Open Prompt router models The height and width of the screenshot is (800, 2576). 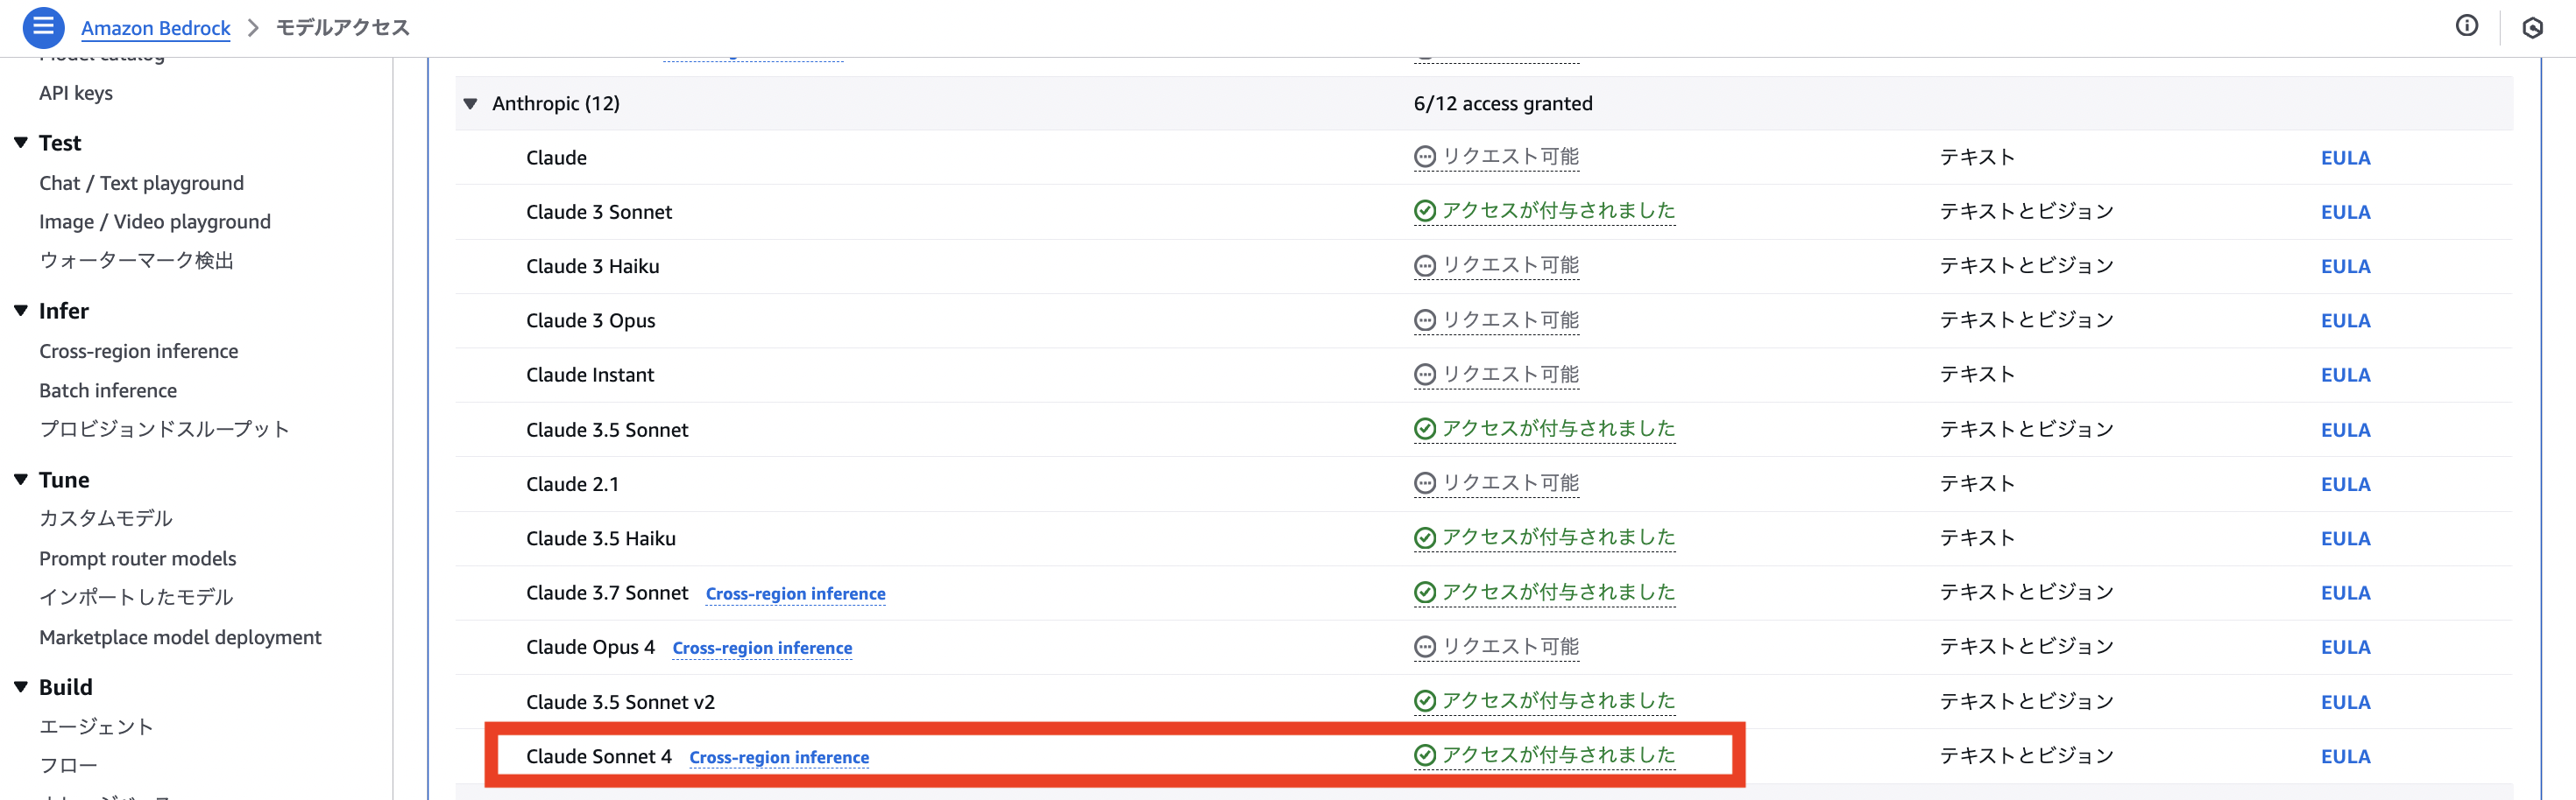[x=138, y=558]
